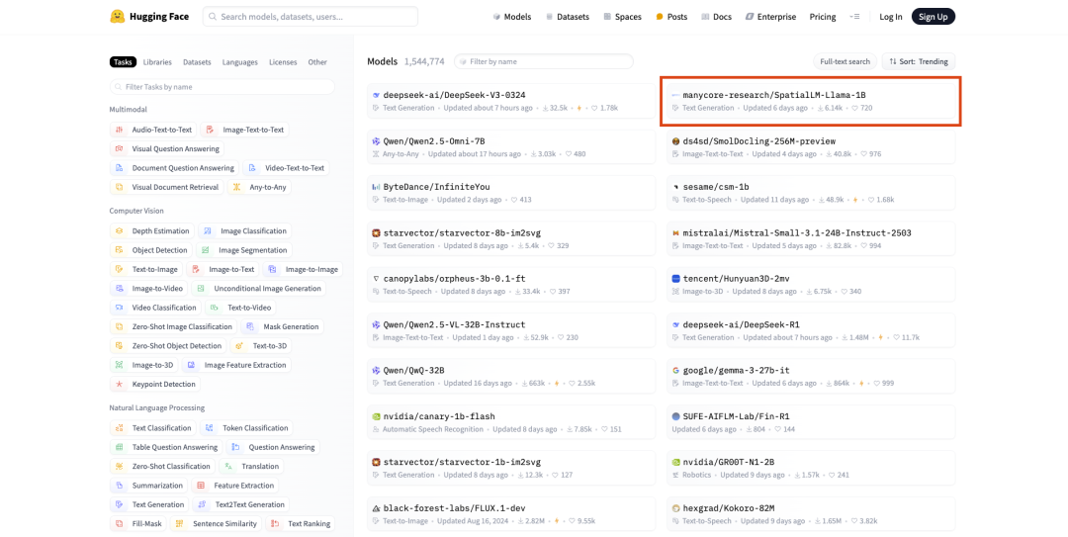Click the starvector avatar on starvector-8b-im2svg
The height and width of the screenshot is (537, 1068).
click(x=376, y=233)
